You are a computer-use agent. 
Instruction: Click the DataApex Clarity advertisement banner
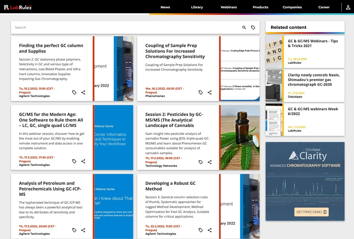pos(305,181)
